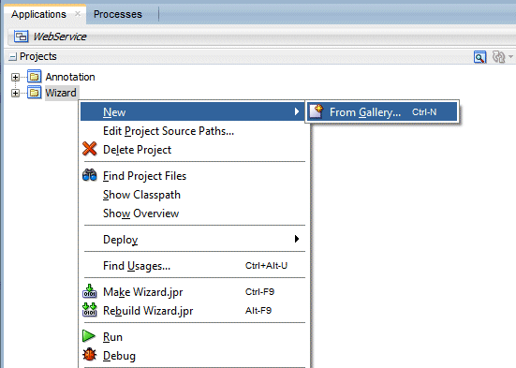The width and height of the screenshot is (516, 368).
Task: Select From Gallery... submenu item
Action: [382, 112]
